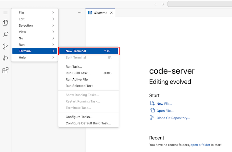Click the open a folder link
Screen dimensions: 232x152
pyautogui.click(x=200, y=145)
